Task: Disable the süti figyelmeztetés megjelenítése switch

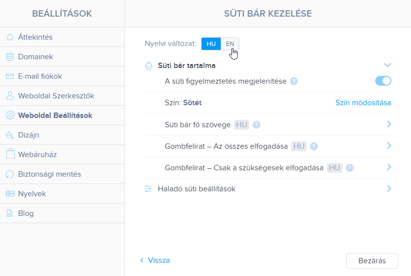Action: click(383, 81)
